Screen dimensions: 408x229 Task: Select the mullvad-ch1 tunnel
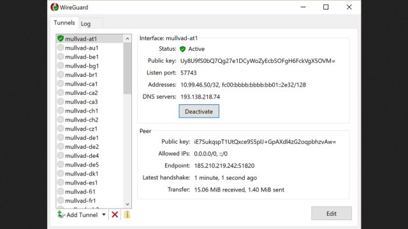tap(90, 111)
